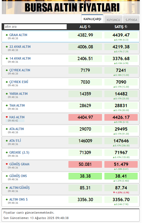This screenshot has height=223, width=143.
Task: Open the TAM ALTIN link
Action: coord(17,105)
